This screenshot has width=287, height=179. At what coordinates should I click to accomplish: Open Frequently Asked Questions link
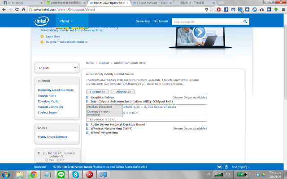pyautogui.click(x=56, y=90)
